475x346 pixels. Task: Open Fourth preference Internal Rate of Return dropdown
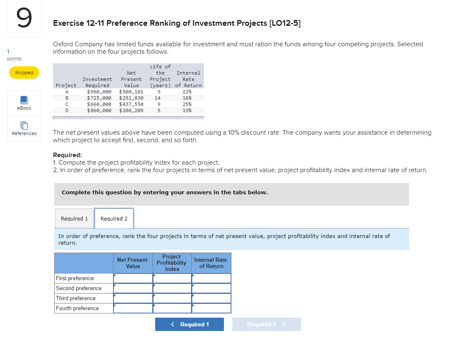211,308
